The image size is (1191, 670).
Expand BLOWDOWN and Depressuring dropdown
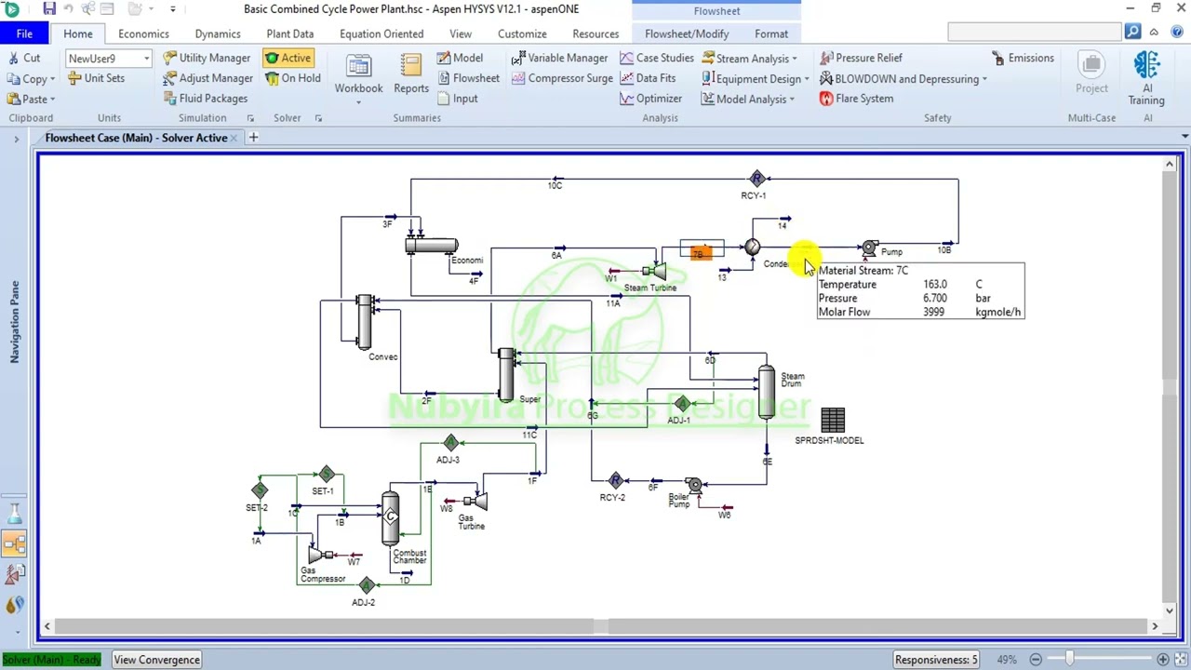click(x=984, y=79)
